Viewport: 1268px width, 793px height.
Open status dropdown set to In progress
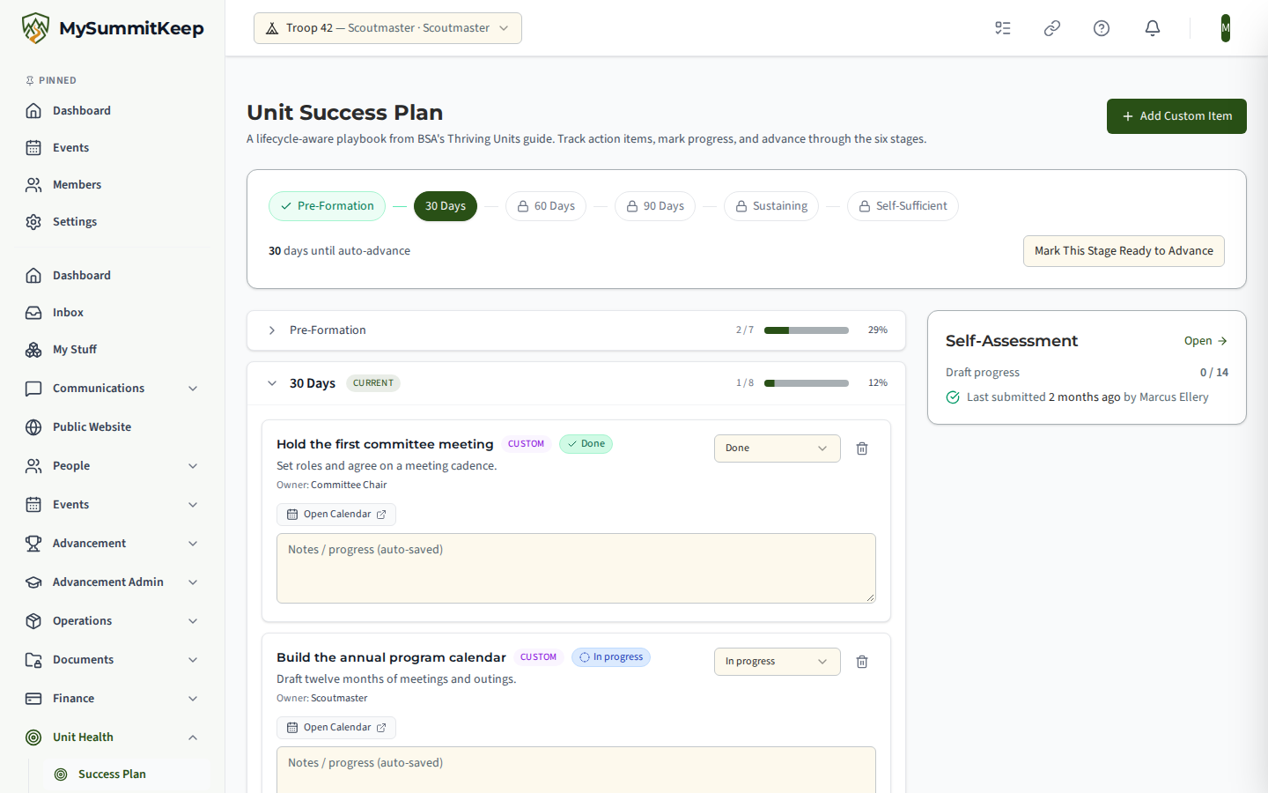coord(777,662)
